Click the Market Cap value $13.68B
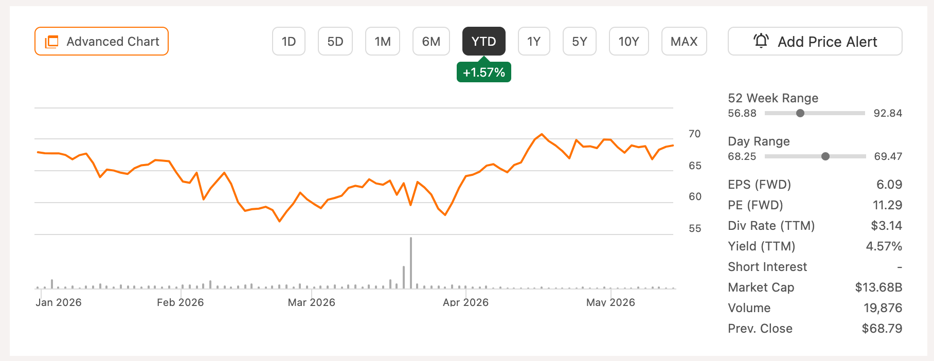The image size is (934, 361). pos(878,287)
